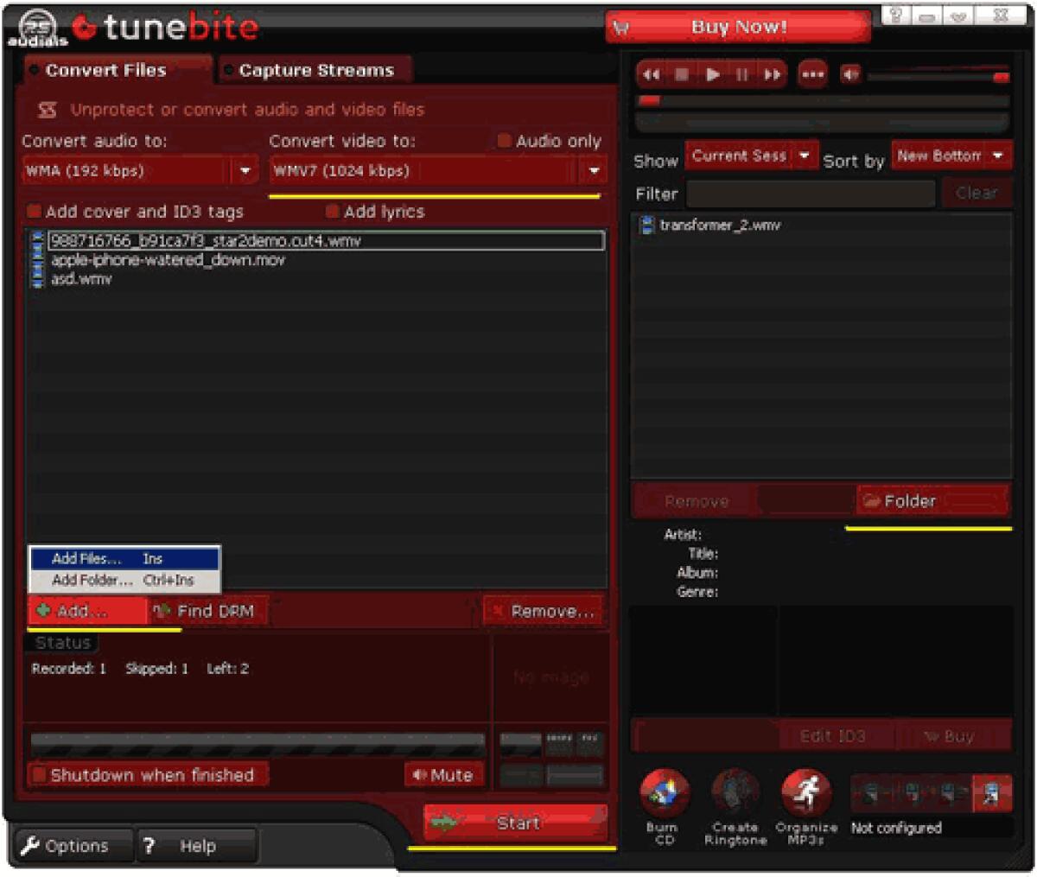This screenshot has width=1037, height=877.
Task: Mute the player speaker icon
Action: point(850,75)
